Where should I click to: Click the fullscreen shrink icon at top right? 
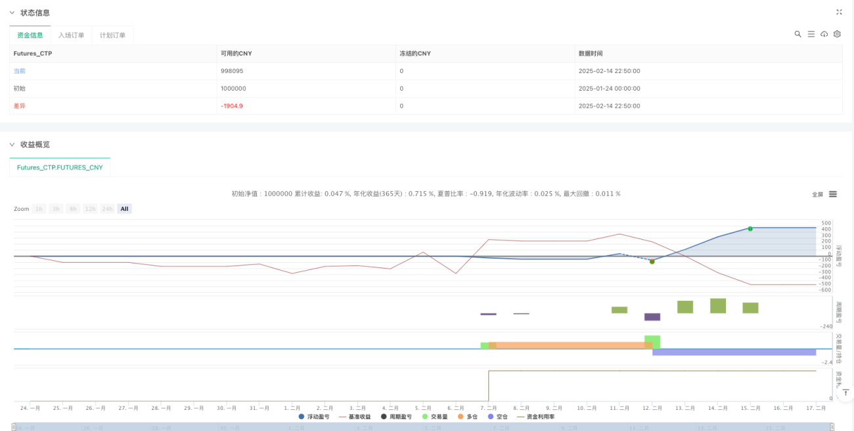(839, 12)
